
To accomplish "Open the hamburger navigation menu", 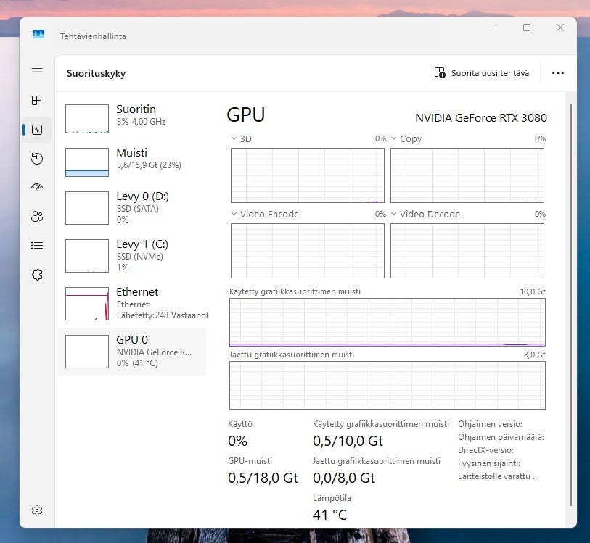I will [x=37, y=72].
